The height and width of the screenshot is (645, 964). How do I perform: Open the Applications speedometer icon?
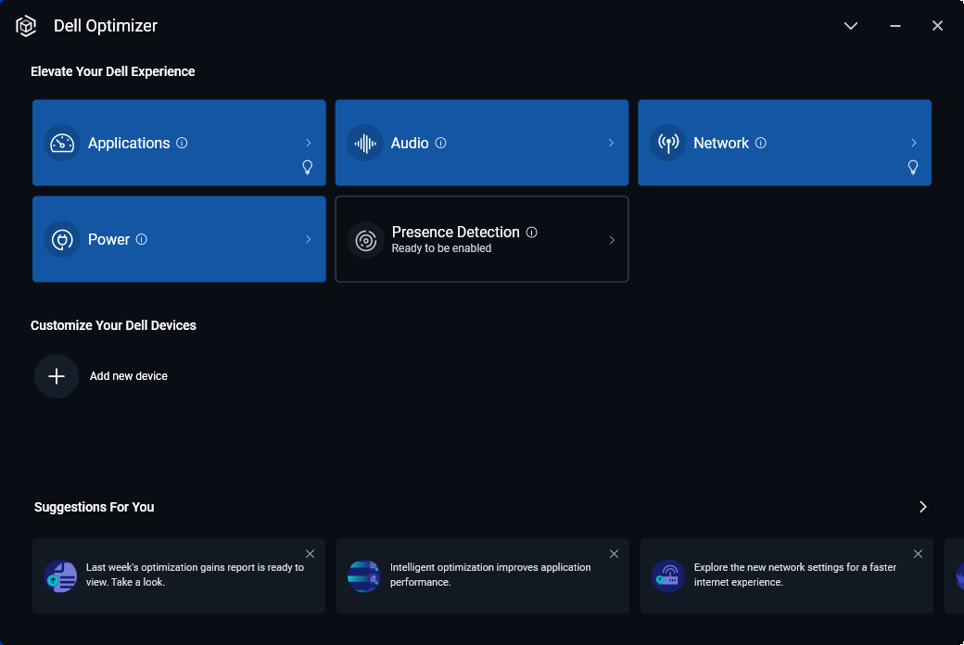[x=62, y=143]
